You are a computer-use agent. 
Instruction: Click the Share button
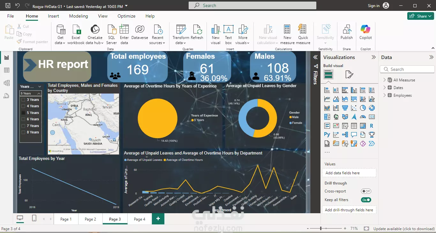pos(420,16)
